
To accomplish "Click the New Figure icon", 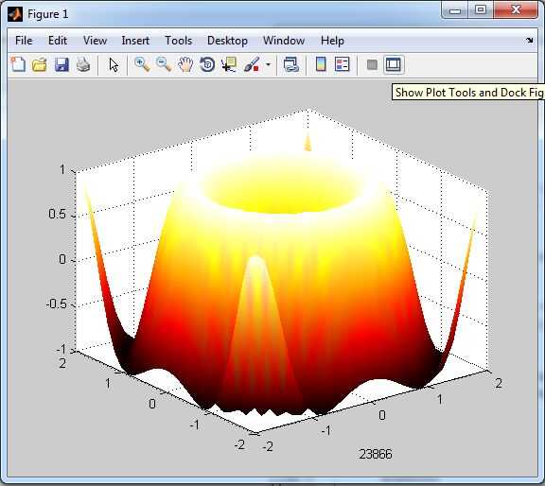I will (x=18, y=64).
